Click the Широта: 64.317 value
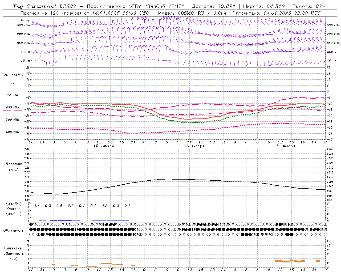 coord(264,6)
